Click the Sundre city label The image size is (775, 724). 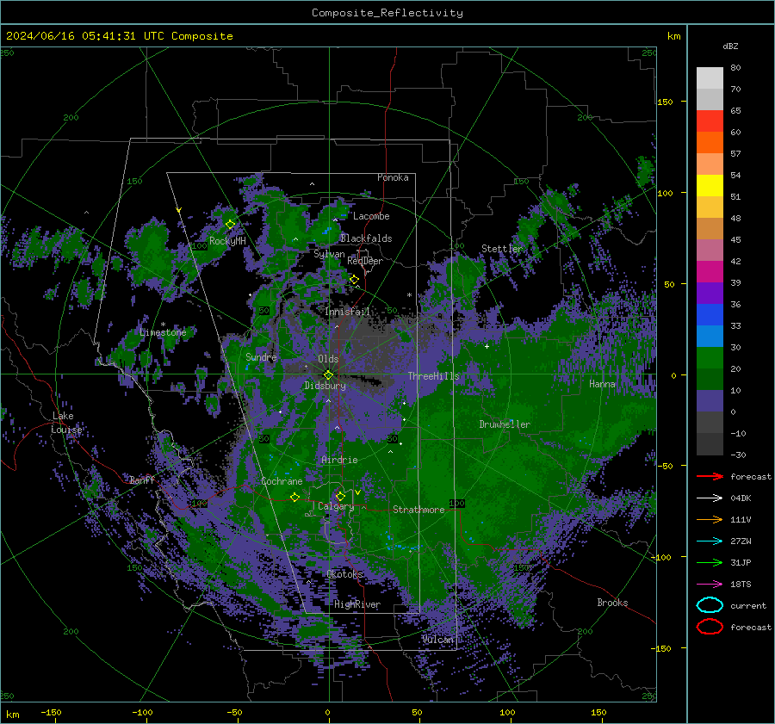[261, 356]
